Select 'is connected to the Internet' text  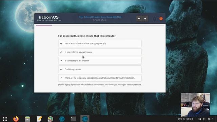[77, 61]
